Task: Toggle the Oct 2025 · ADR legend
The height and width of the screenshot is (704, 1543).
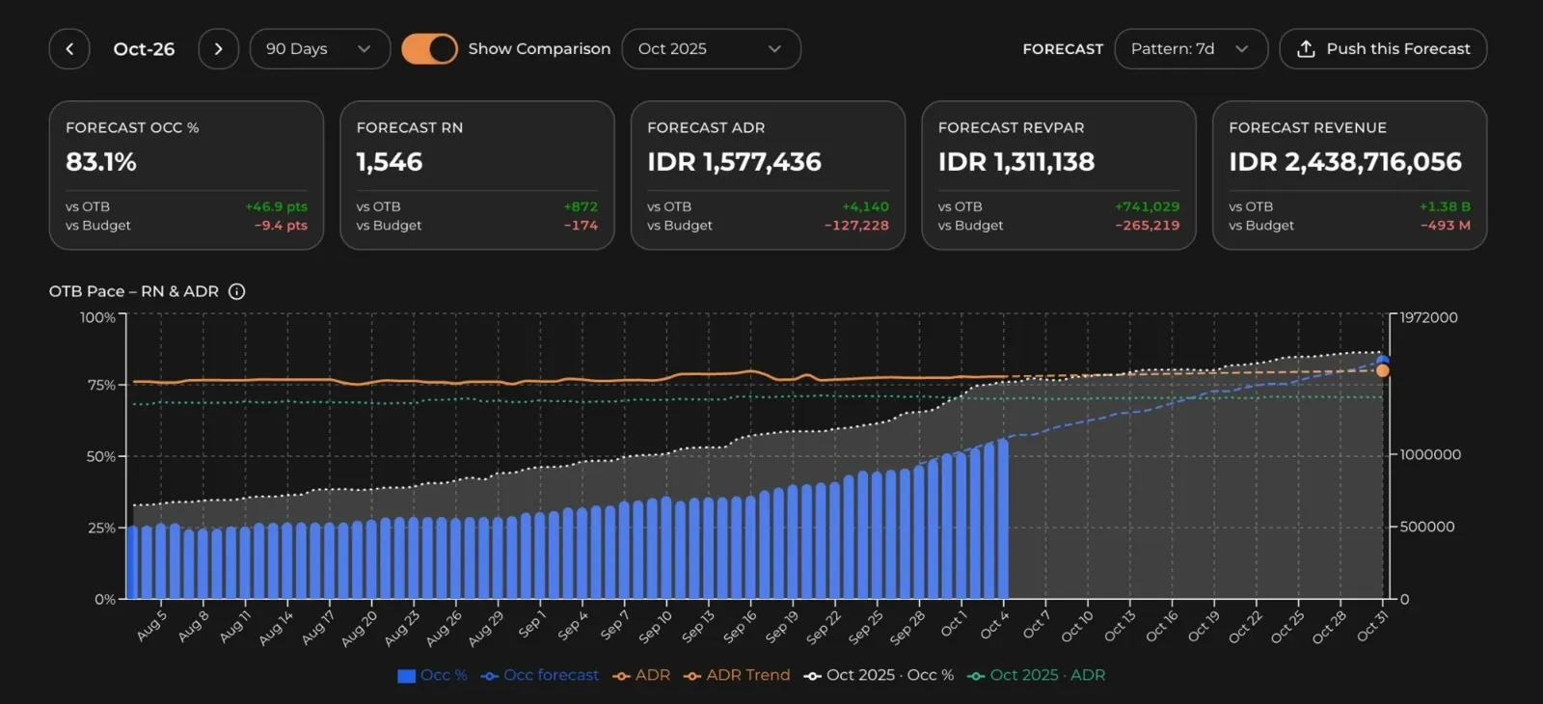Action: tap(1037, 675)
